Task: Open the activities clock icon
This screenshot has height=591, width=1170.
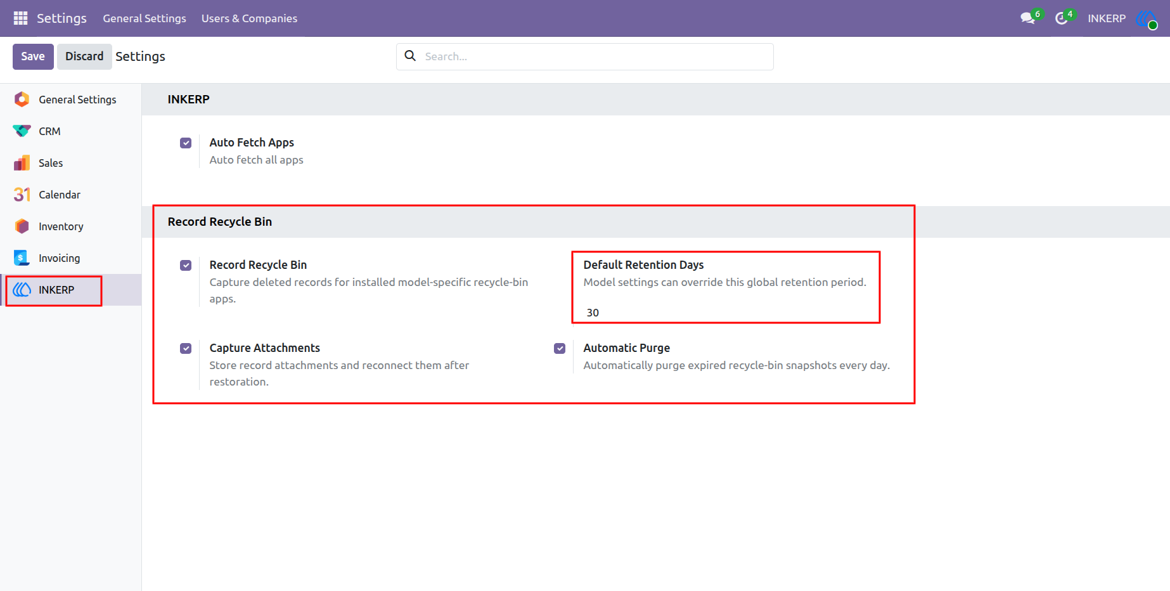Action: pos(1061,18)
